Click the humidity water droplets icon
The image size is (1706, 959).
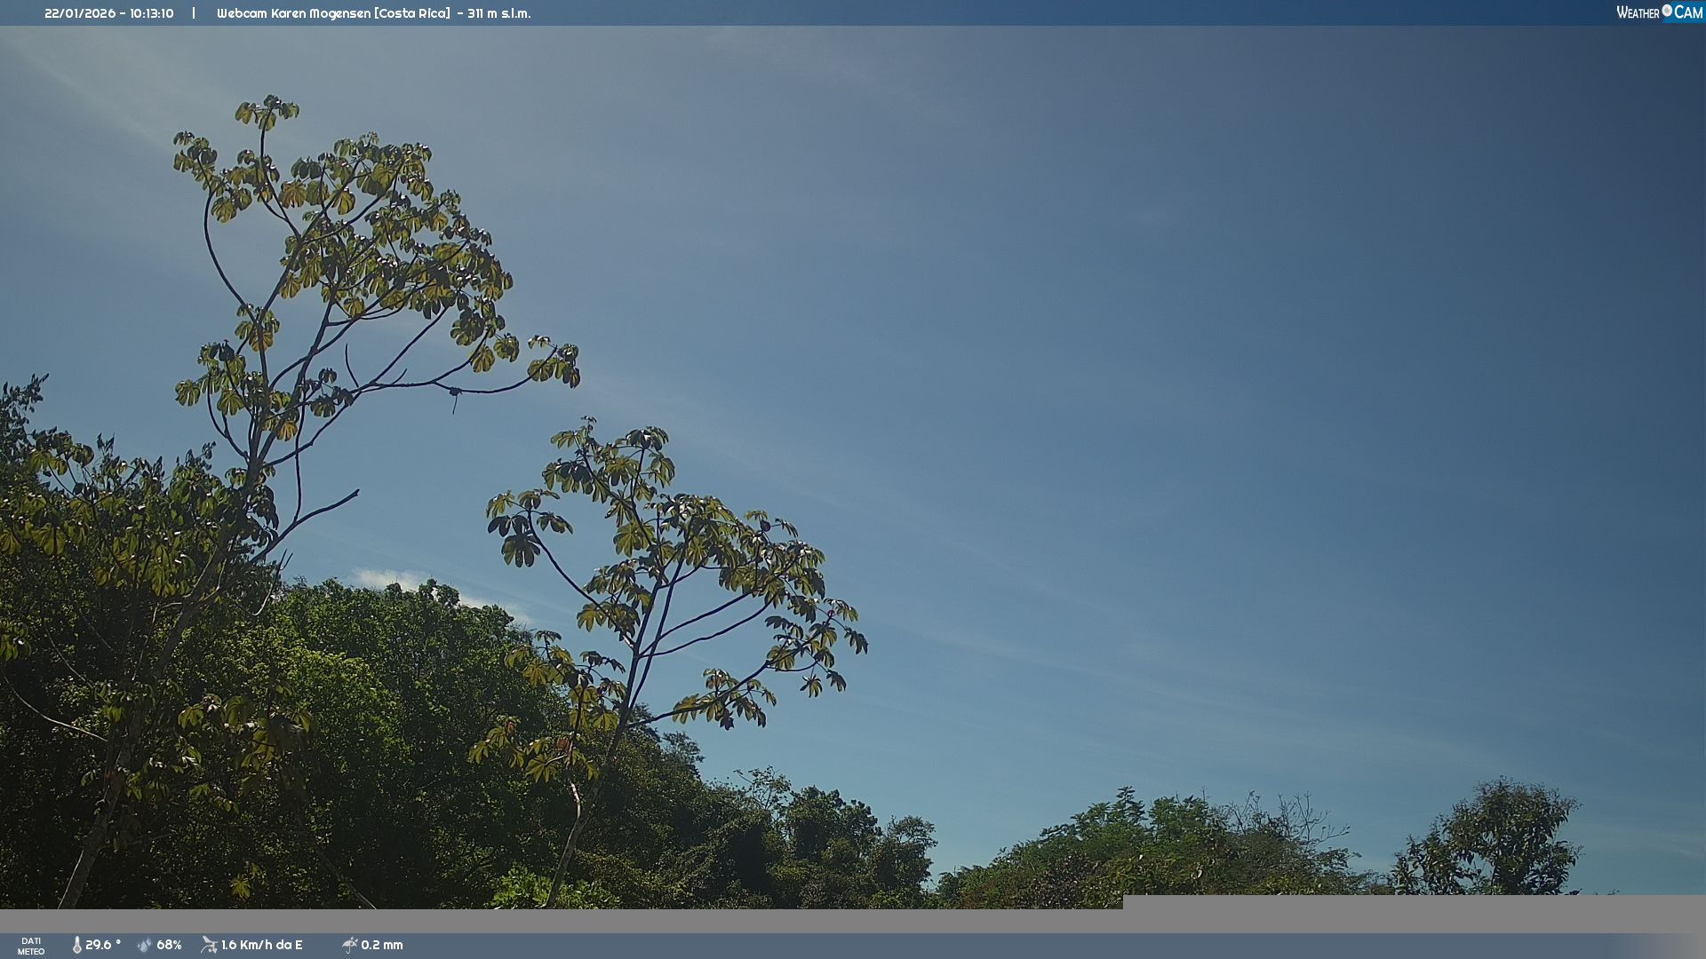145,945
